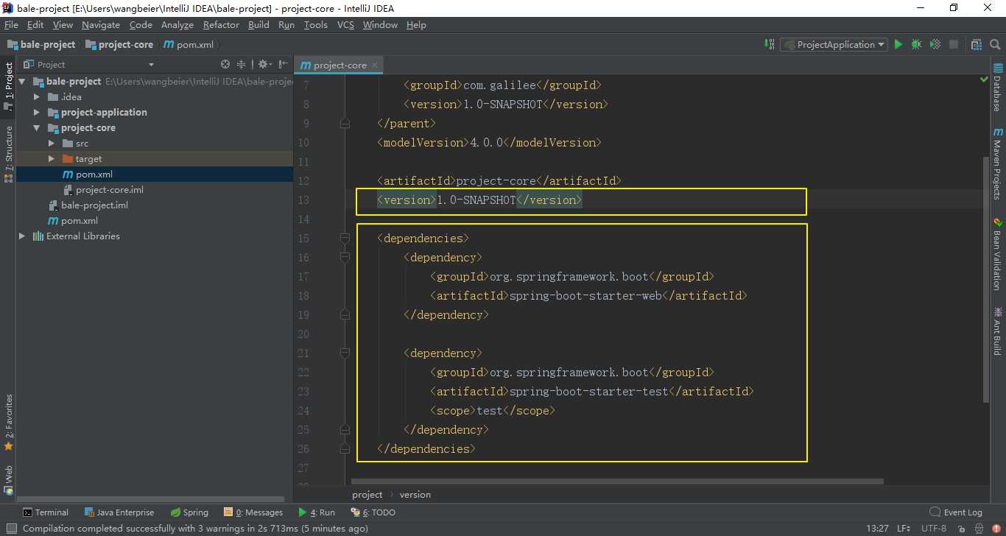Open the Terminal tool window
The width and height of the screenshot is (1006, 536).
(45, 512)
